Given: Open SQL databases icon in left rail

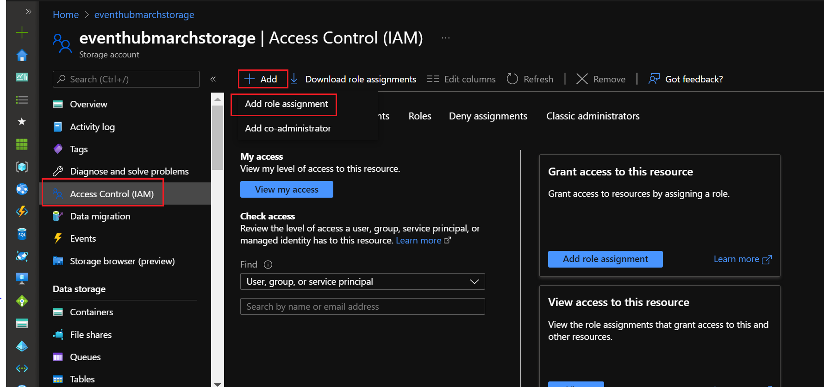Looking at the screenshot, I should pyautogui.click(x=22, y=234).
